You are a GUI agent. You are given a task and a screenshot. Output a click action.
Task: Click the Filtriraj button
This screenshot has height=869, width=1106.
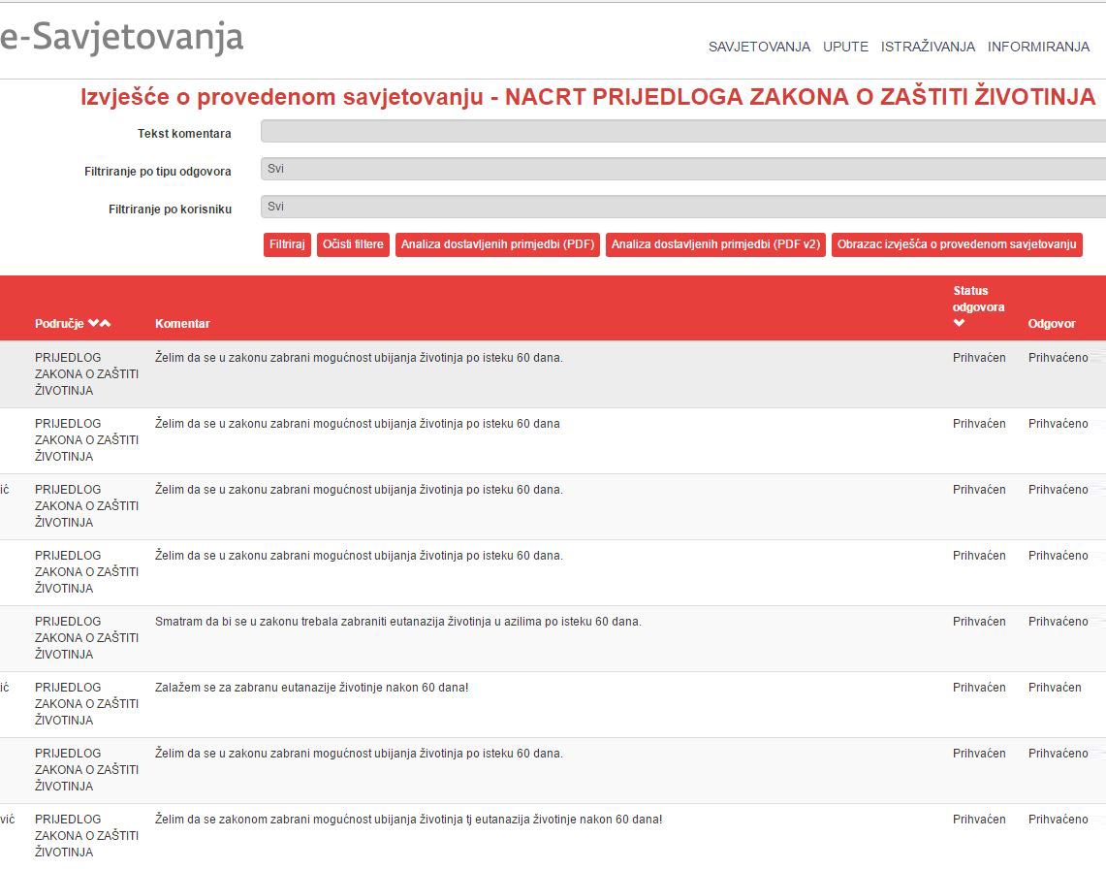point(287,245)
